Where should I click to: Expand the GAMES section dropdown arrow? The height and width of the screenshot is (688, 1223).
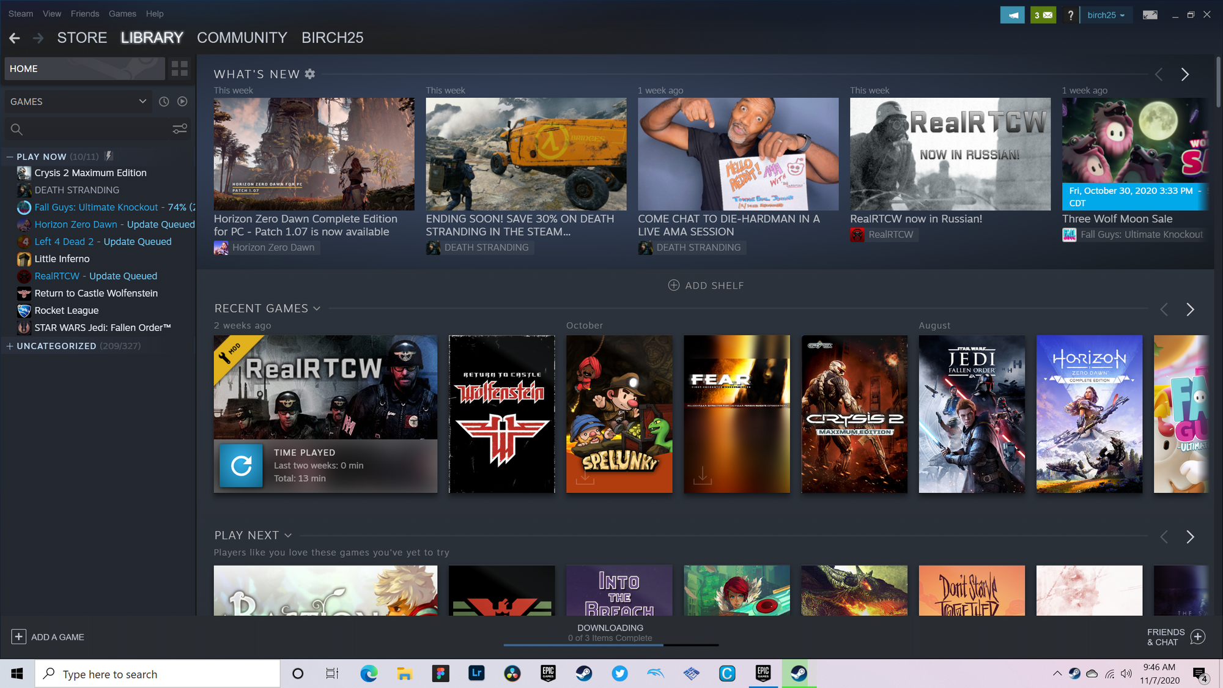tap(142, 102)
